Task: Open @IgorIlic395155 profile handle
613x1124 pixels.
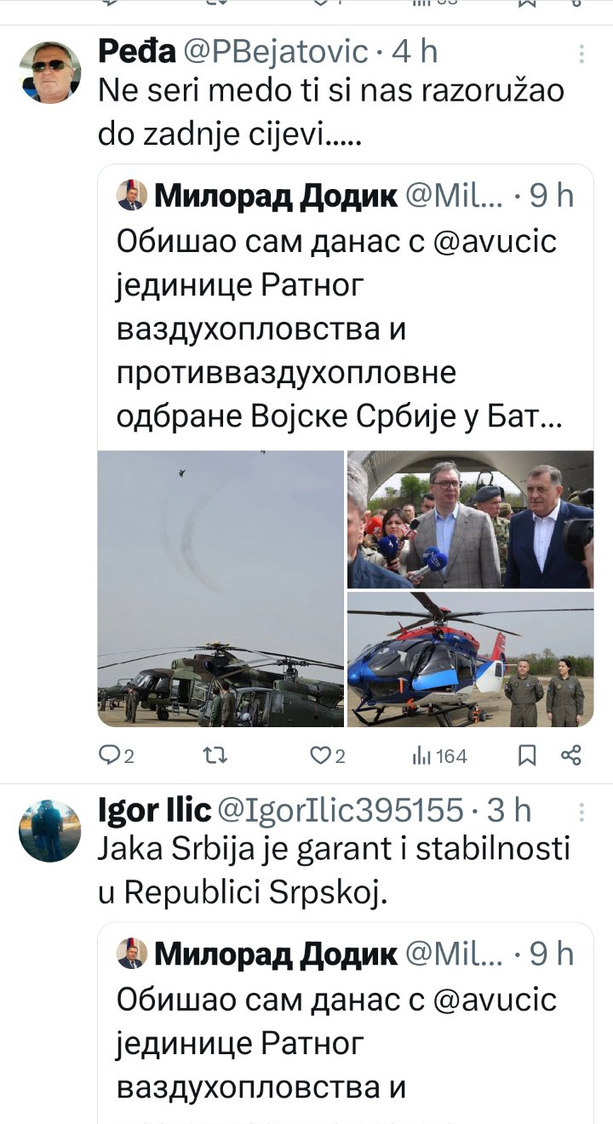Action: 341,810
